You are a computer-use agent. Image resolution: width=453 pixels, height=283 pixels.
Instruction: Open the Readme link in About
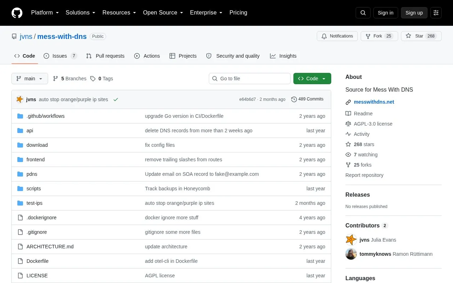click(x=359, y=114)
